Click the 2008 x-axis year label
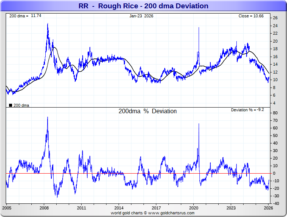Image resolution: width=287 pixels, height=217 pixels. click(x=44, y=208)
